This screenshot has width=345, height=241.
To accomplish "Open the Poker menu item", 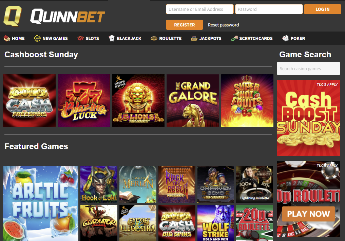I will [x=293, y=38].
